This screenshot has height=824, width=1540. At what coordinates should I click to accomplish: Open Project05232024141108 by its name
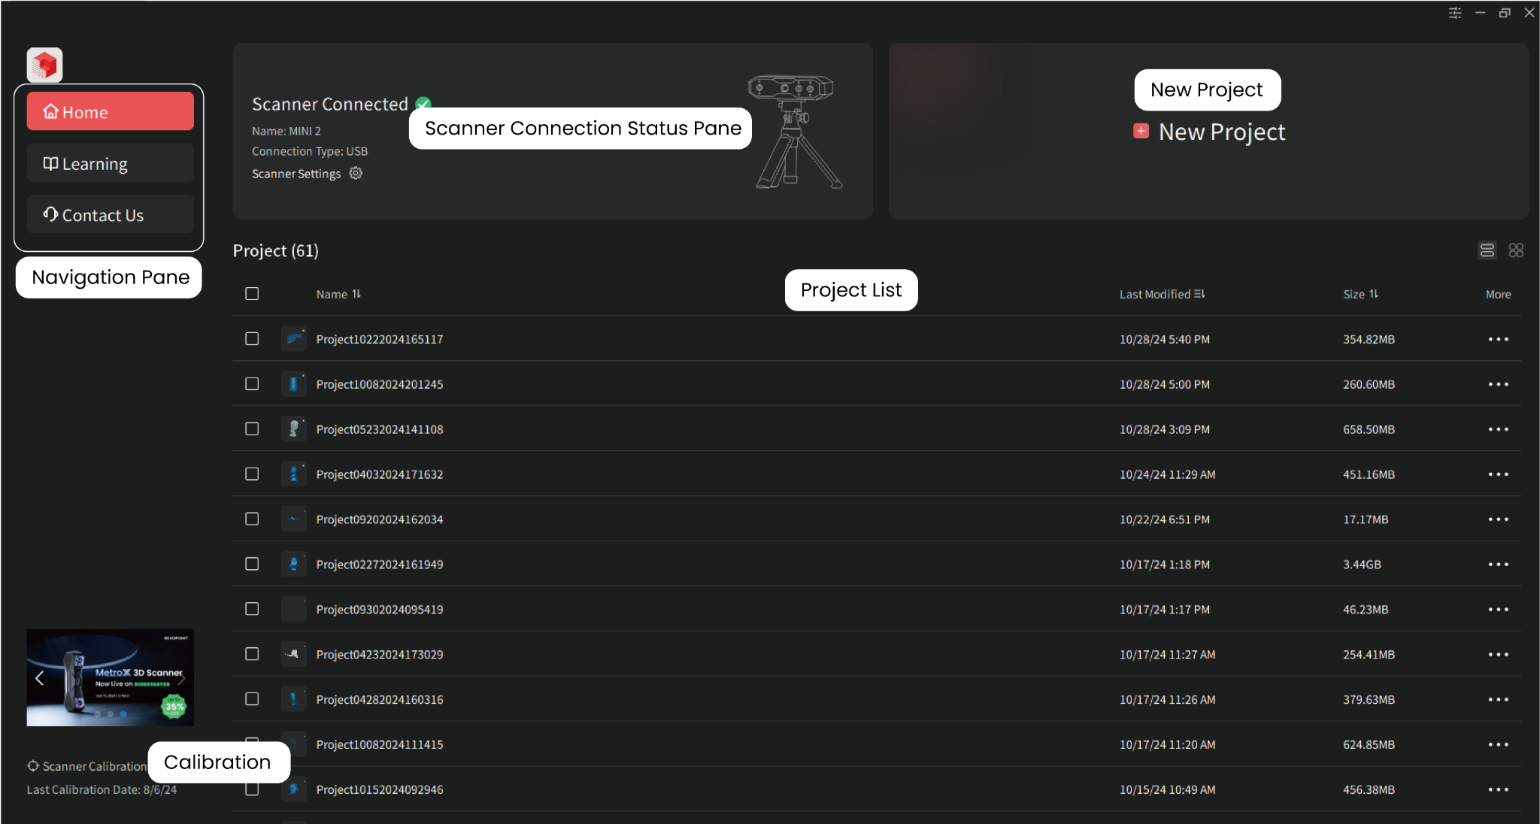coord(379,429)
